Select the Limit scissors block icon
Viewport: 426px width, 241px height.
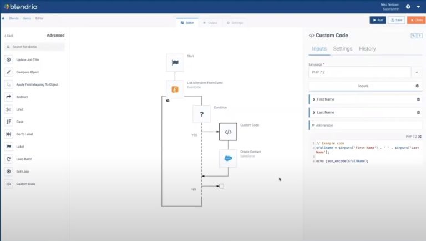8,109
